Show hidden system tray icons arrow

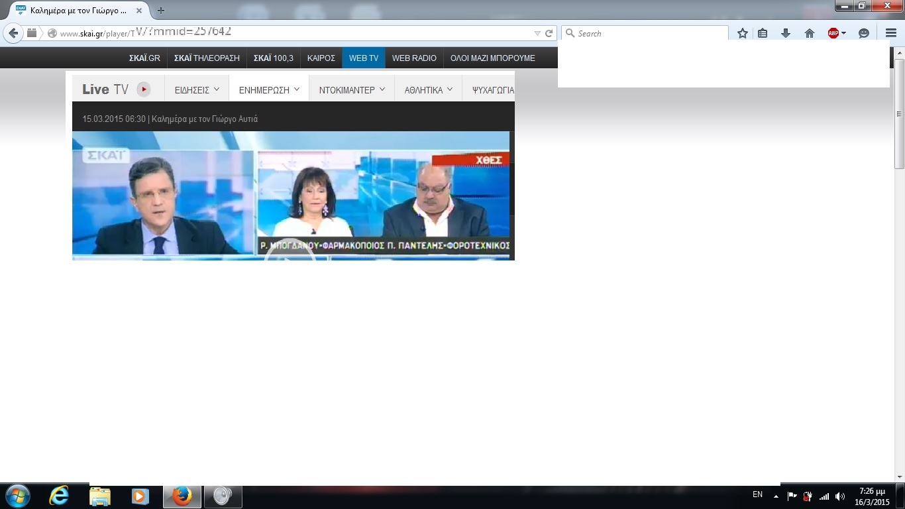pos(776,496)
